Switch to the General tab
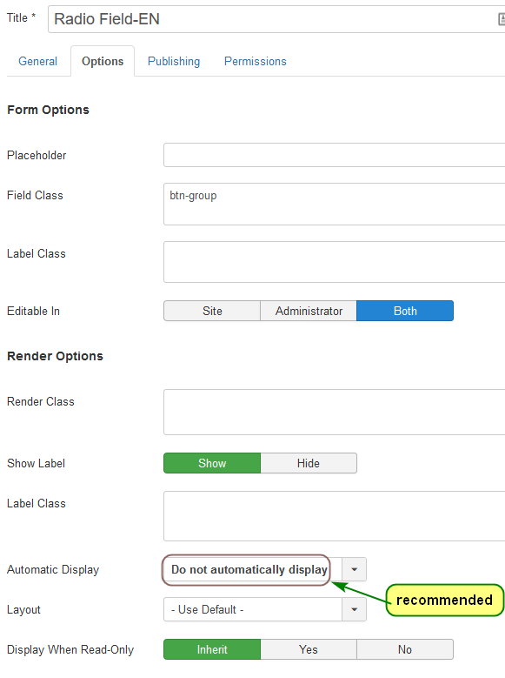 [x=37, y=62]
